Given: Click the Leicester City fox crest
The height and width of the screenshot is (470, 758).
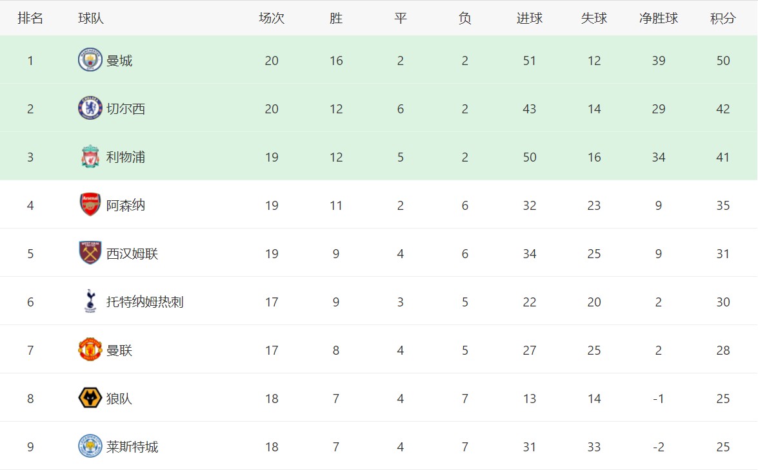Looking at the screenshot, I should pyautogui.click(x=90, y=446).
